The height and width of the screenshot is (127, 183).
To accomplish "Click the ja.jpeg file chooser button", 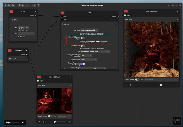I will click(x=21, y=28).
